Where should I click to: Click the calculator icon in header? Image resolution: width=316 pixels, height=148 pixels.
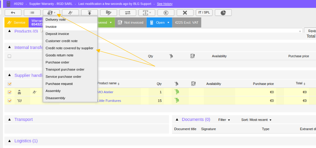(x=9, y=4)
